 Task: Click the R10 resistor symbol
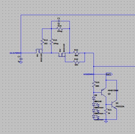[x=94, y=84]
